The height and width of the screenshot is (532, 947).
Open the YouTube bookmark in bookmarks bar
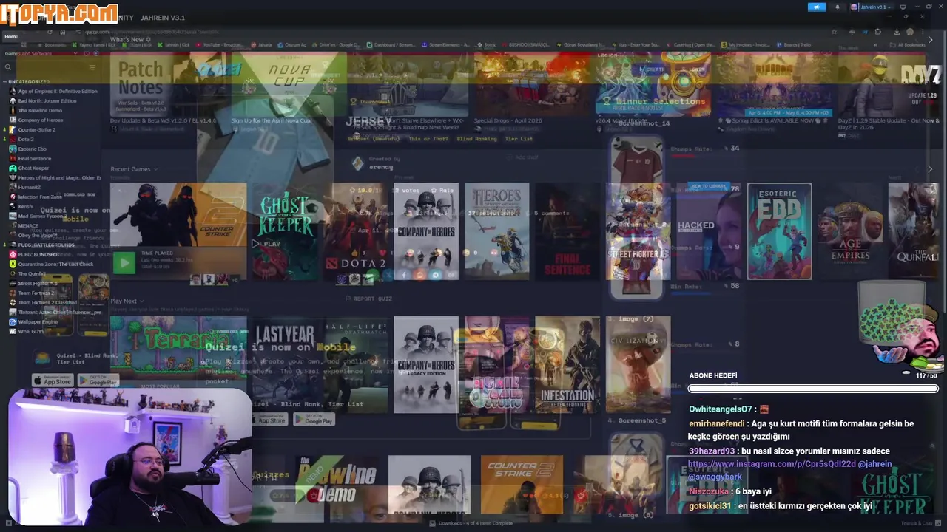(219, 45)
